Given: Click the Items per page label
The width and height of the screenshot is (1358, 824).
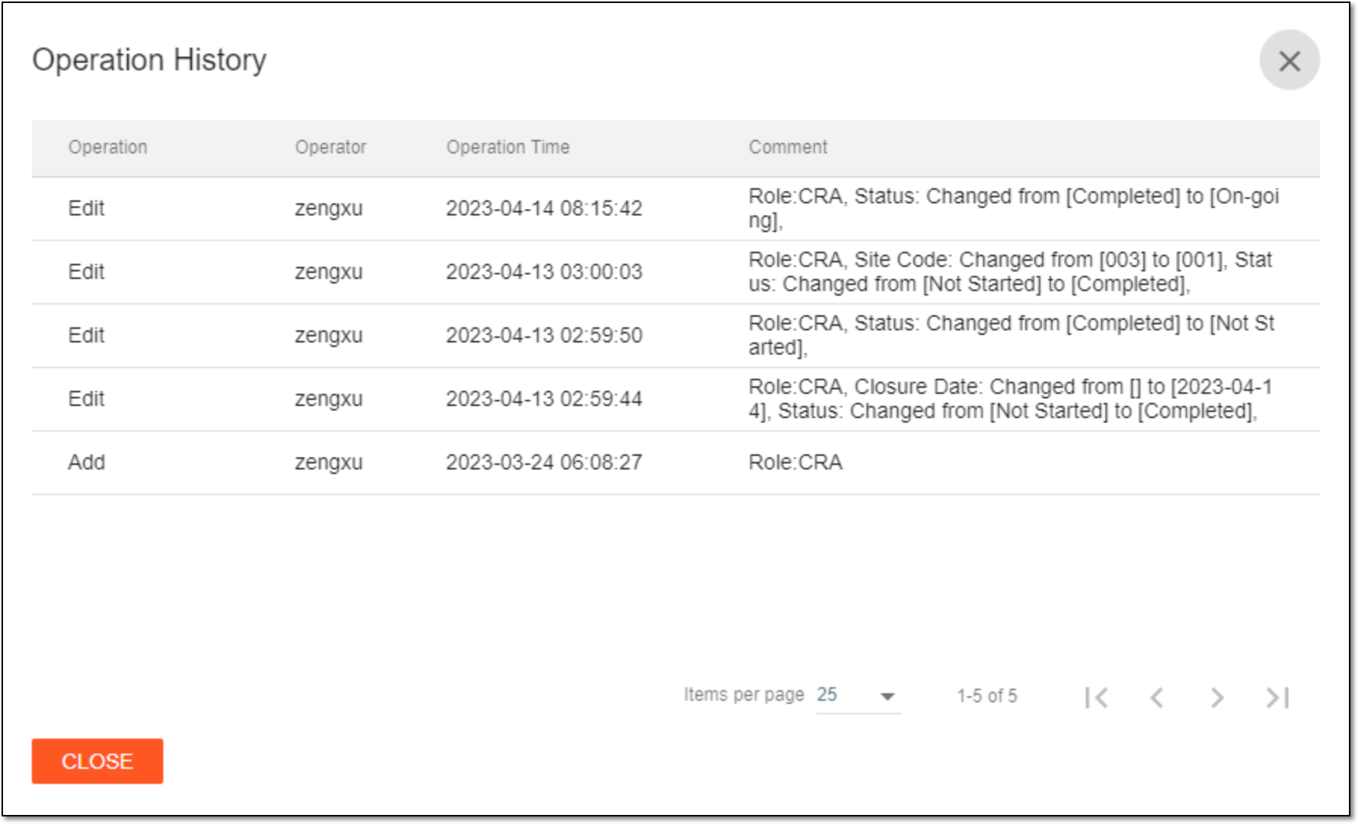Looking at the screenshot, I should 744,695.
